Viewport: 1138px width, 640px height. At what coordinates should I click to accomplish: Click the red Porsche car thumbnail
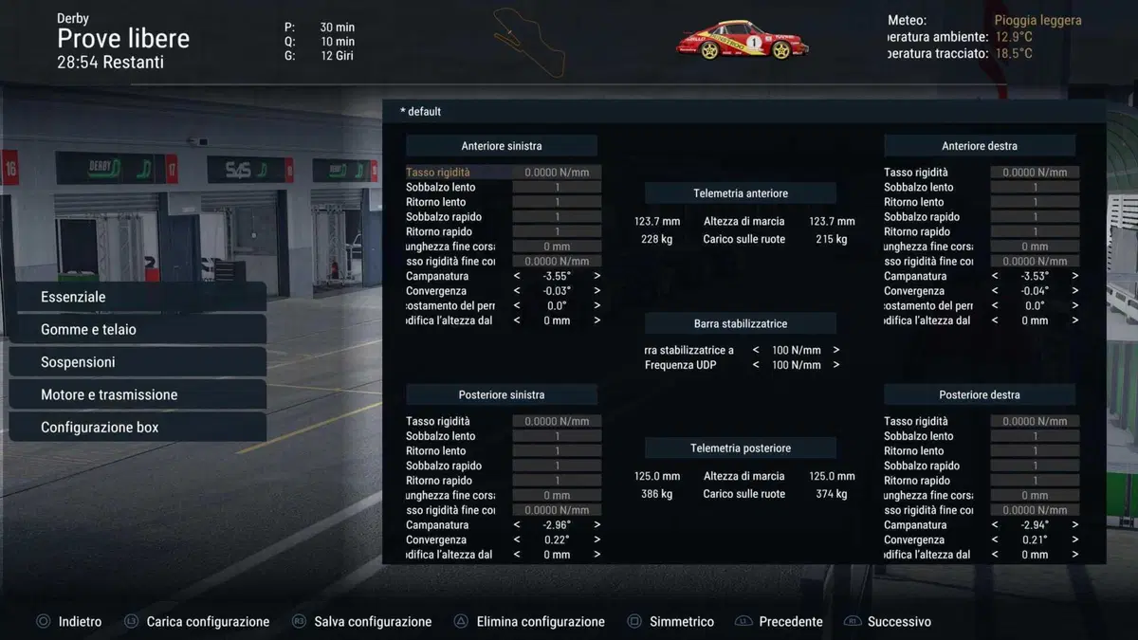pyautogui.click(x=742, y=40)
